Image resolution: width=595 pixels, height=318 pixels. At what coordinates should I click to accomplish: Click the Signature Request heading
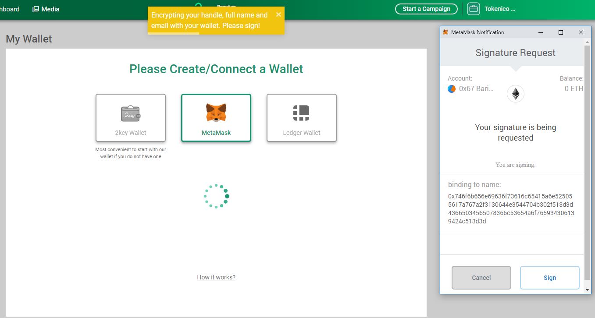pyautogui.click(x=516, y=53)
